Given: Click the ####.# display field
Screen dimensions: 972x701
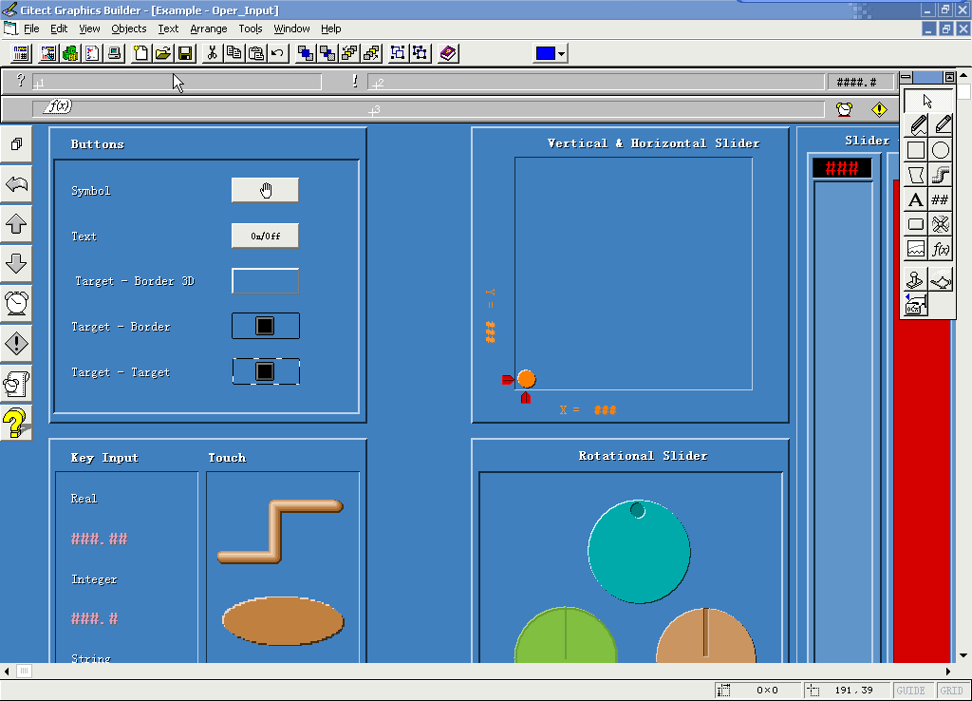Looking at the screenshot, I should [x=860, y=82].
